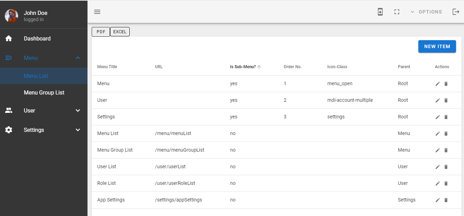Click the NEW ITEM button

[x=437, y=46]
